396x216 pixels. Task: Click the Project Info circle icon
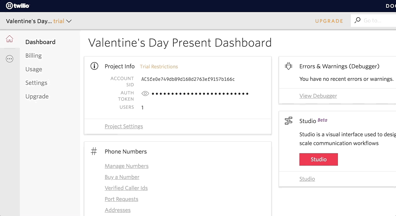point(94,66)
